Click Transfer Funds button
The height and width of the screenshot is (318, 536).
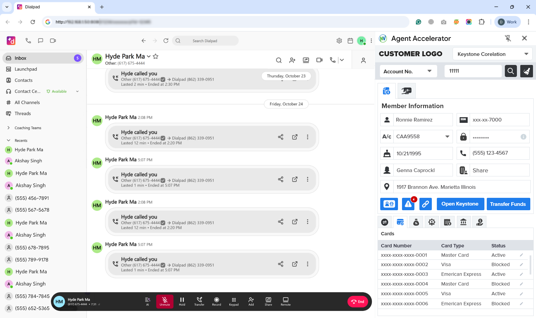point(508,204)
